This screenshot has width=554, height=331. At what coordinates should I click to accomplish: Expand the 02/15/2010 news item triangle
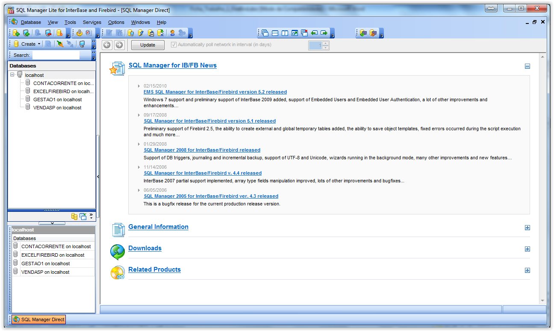[x=139, y=86]
